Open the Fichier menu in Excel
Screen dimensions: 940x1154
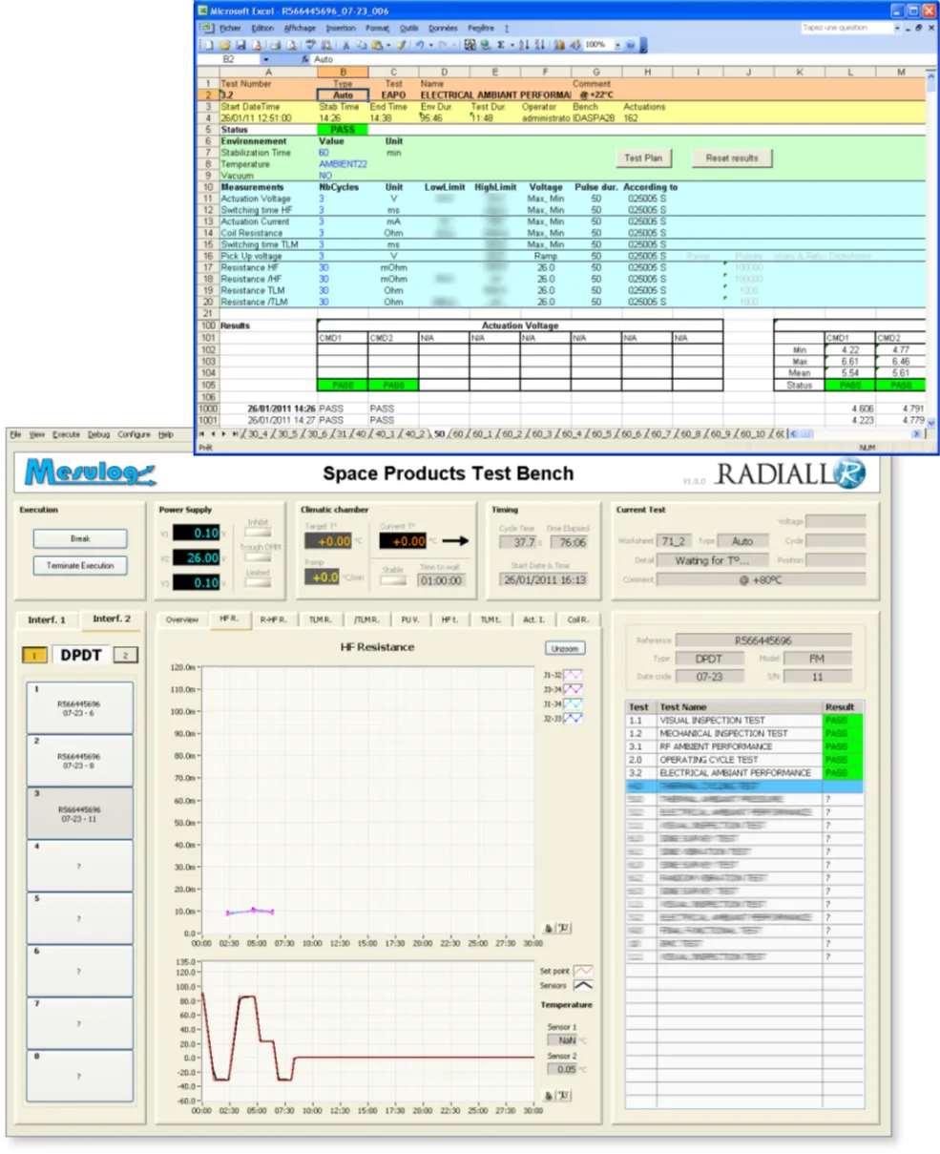click(230, 29)
